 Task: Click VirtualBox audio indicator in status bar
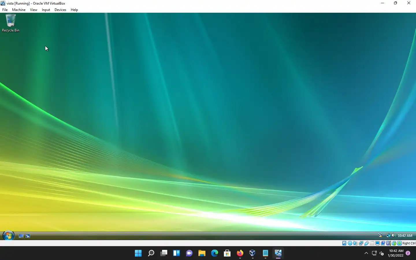[355, 243]
